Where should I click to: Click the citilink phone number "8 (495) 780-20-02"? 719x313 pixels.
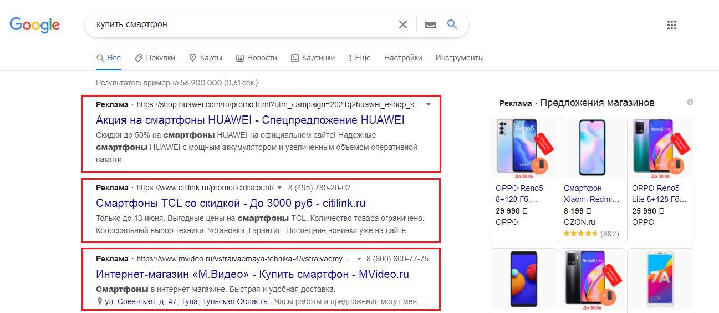click(319, 188)
